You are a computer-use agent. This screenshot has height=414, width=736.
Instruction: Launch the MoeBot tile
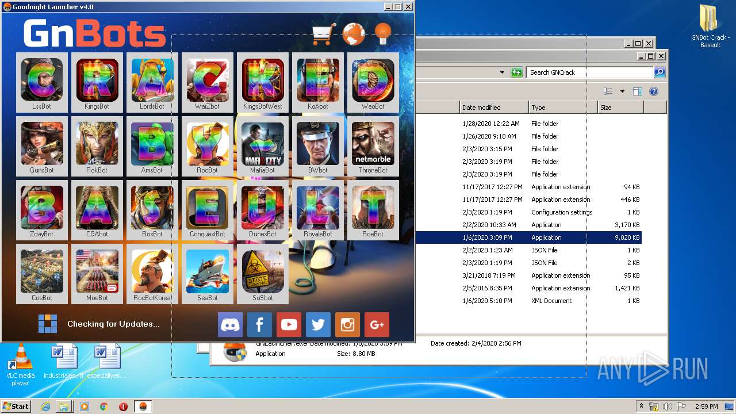tap(97, 274)
